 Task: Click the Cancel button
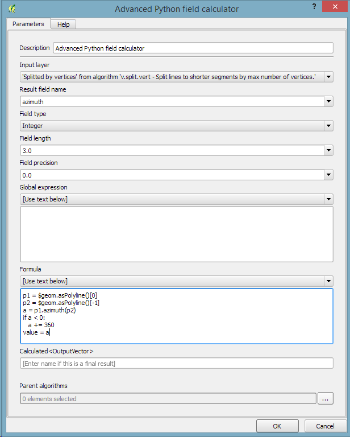click(325, 426)
